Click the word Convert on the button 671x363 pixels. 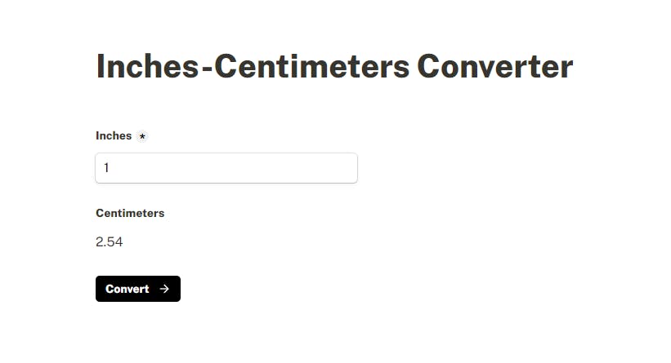click(x=127, y=289)
